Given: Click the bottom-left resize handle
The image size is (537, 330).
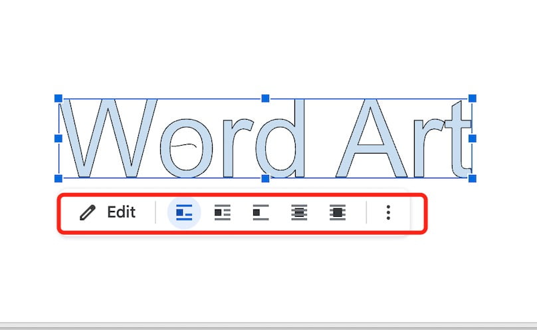Looking at the screenshot, I should point(58,178).
